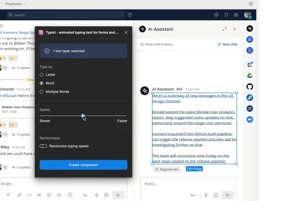Click the Create component button
The width and height of the screenshot is (298, 201).
84,165
